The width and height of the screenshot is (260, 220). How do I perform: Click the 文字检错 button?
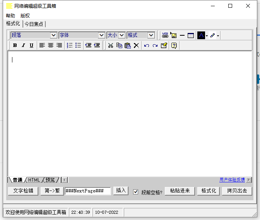[x=23, y=191]
